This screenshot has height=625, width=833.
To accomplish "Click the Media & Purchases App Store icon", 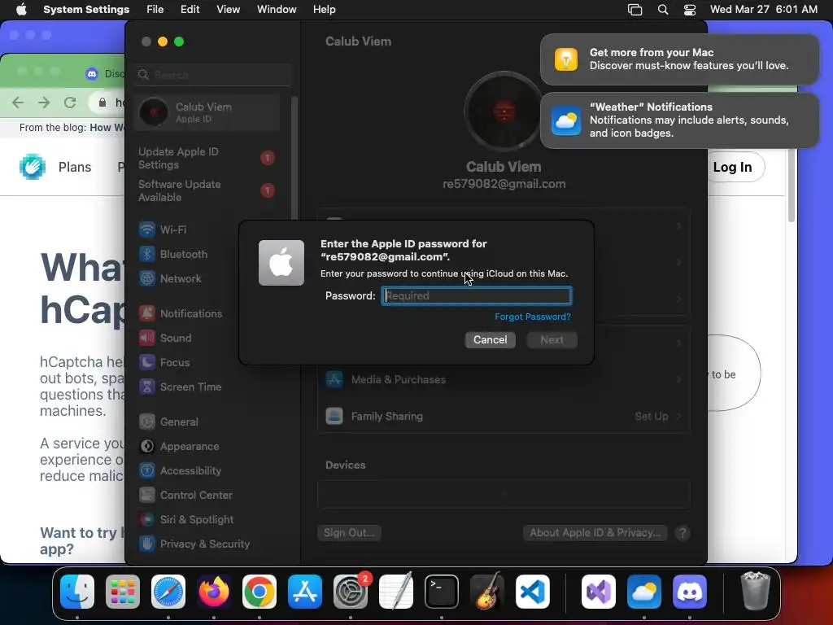I will [334, 379].
